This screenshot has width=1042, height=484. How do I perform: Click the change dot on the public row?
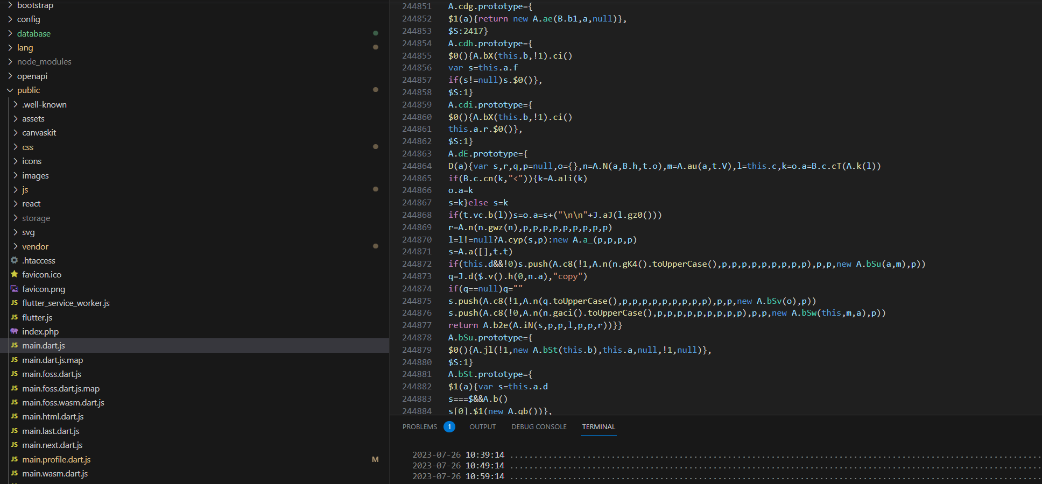point(376,90)
